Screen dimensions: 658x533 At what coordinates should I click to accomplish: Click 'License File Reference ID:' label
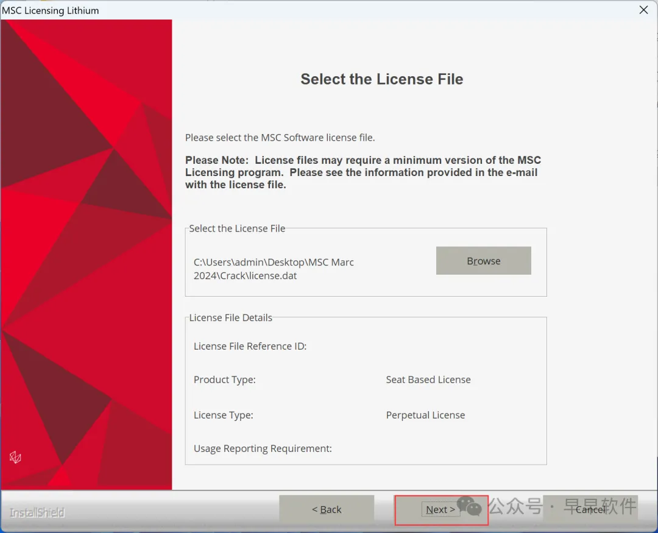[250, 346]
